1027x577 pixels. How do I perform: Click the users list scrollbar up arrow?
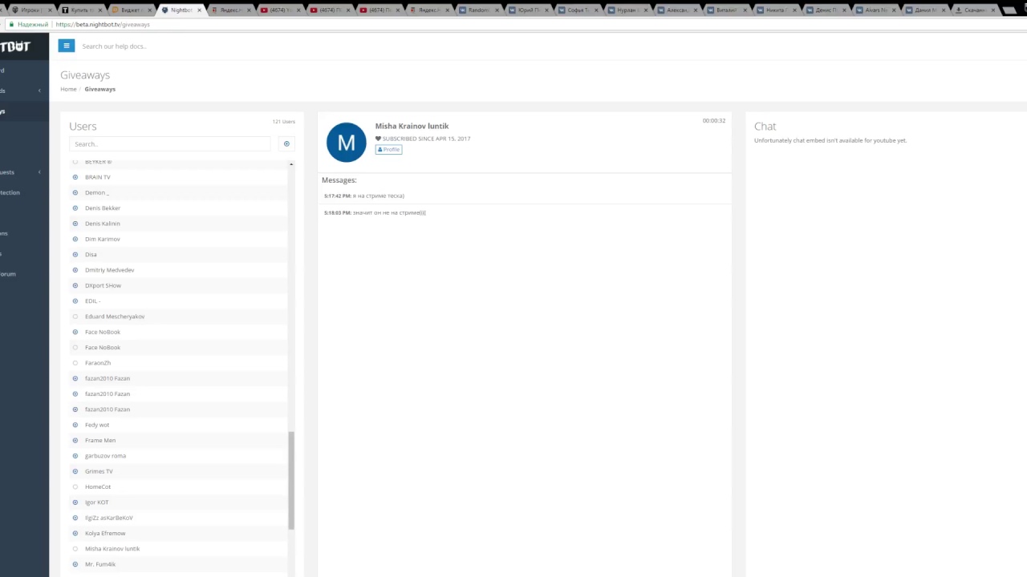point(291,163)
